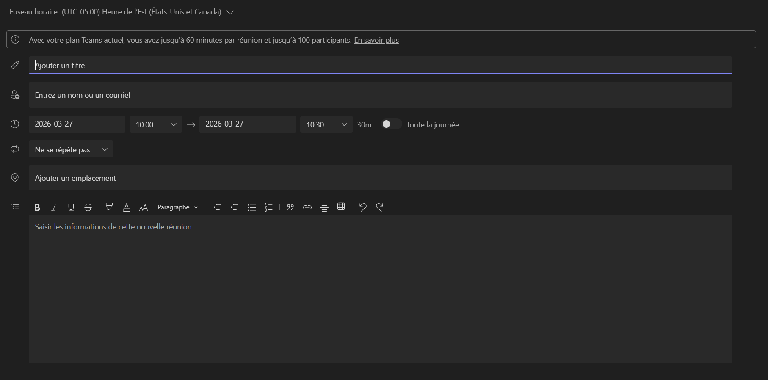This screenshot has width=768, height=380.
Task: Toggle the 'Toute la journée' switch
Action: tap(391, 124)
